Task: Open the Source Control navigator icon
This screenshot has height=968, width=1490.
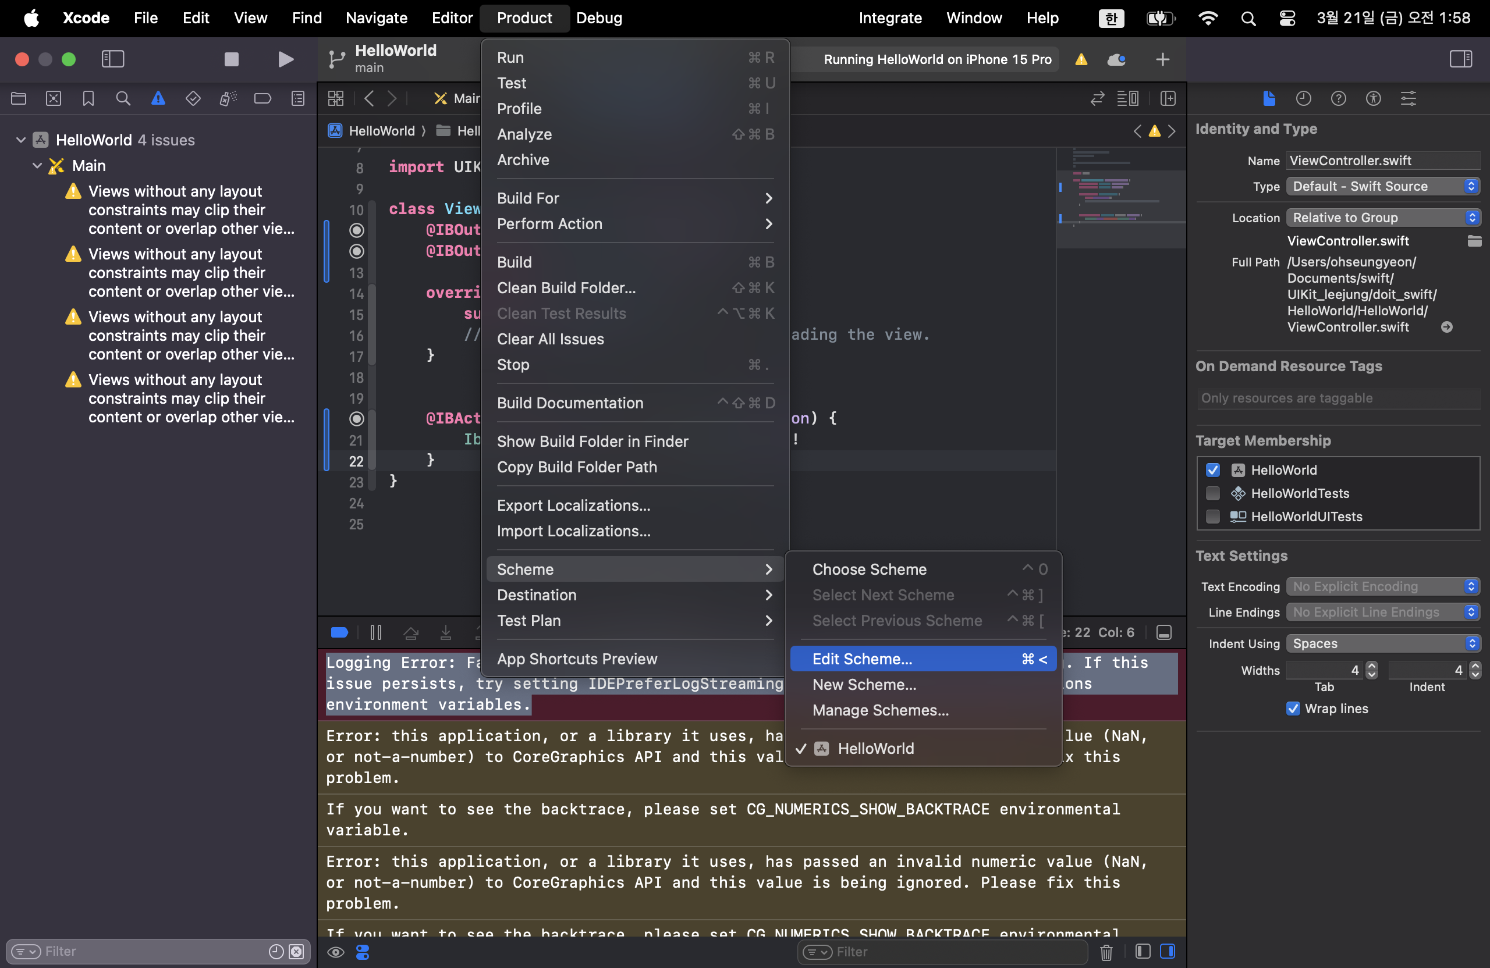Action: 54,98
